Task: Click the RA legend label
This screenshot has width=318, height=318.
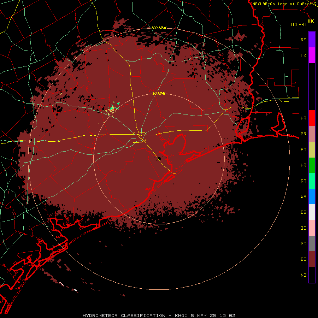Action: (x=303, y=181)
